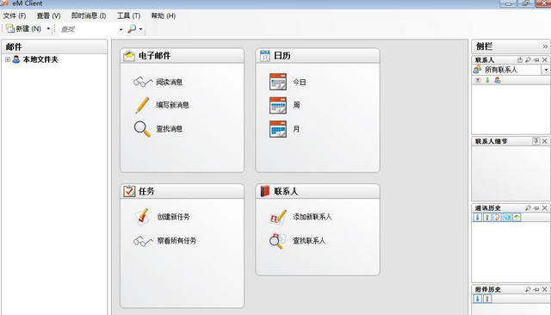Image resolution: width=551 pixels, height=315 pixels.
Task: Click the 电子邮件 envelope header icon
Action: pyautogui.click(x=129, y=55)
